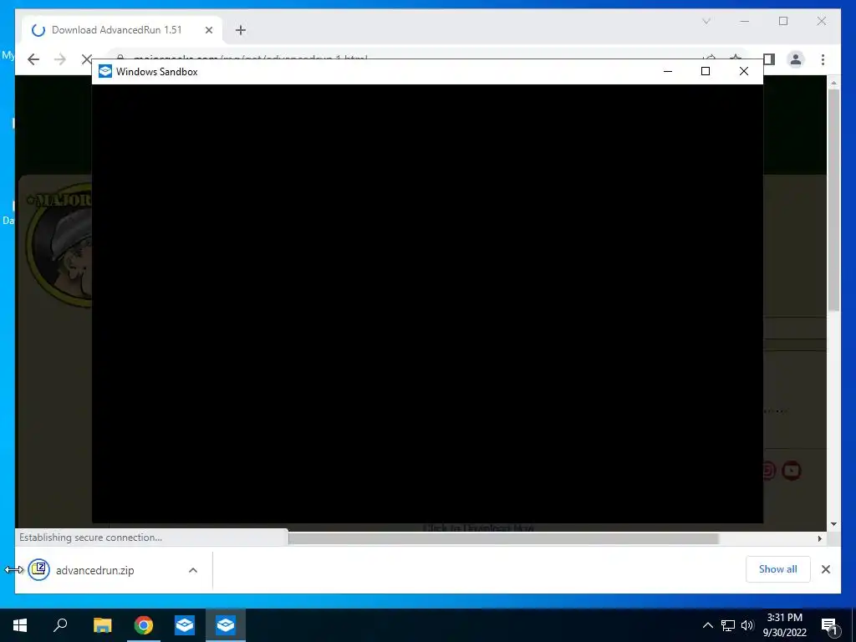The image size is (856, 642).
Task: Maximize the Chrome window
Action: coord(783,21)
